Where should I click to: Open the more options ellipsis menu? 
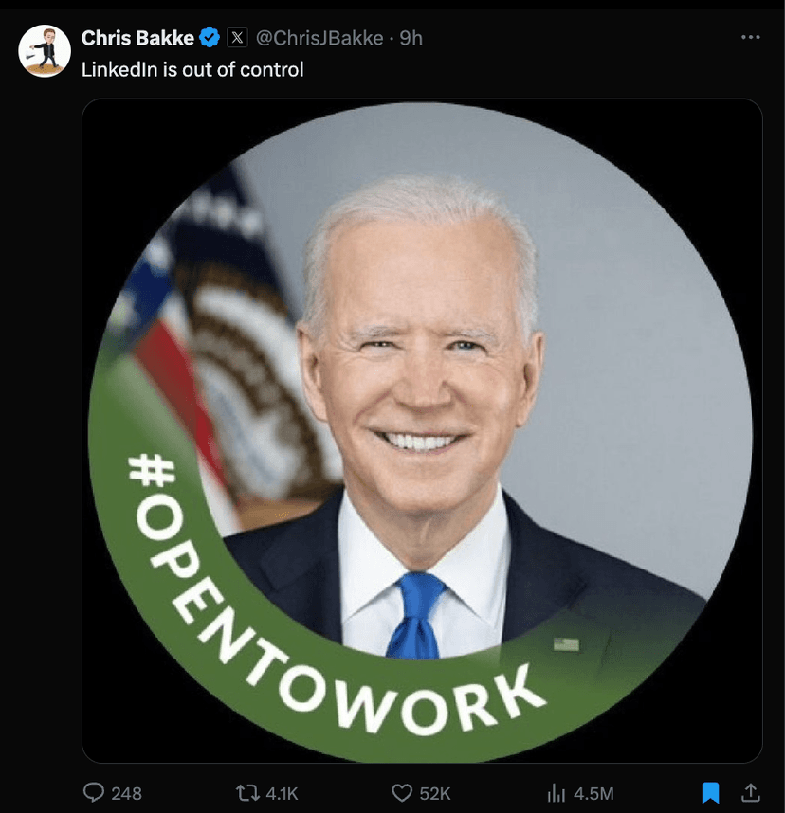751,36
